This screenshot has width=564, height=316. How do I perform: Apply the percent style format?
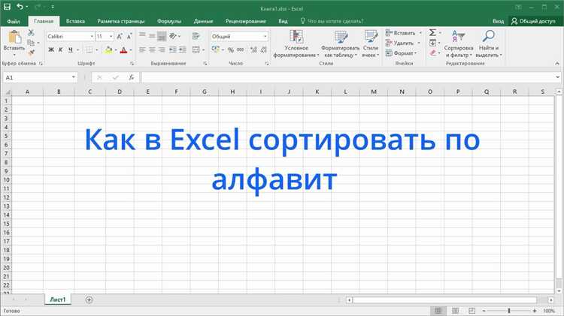click(231, 50)
